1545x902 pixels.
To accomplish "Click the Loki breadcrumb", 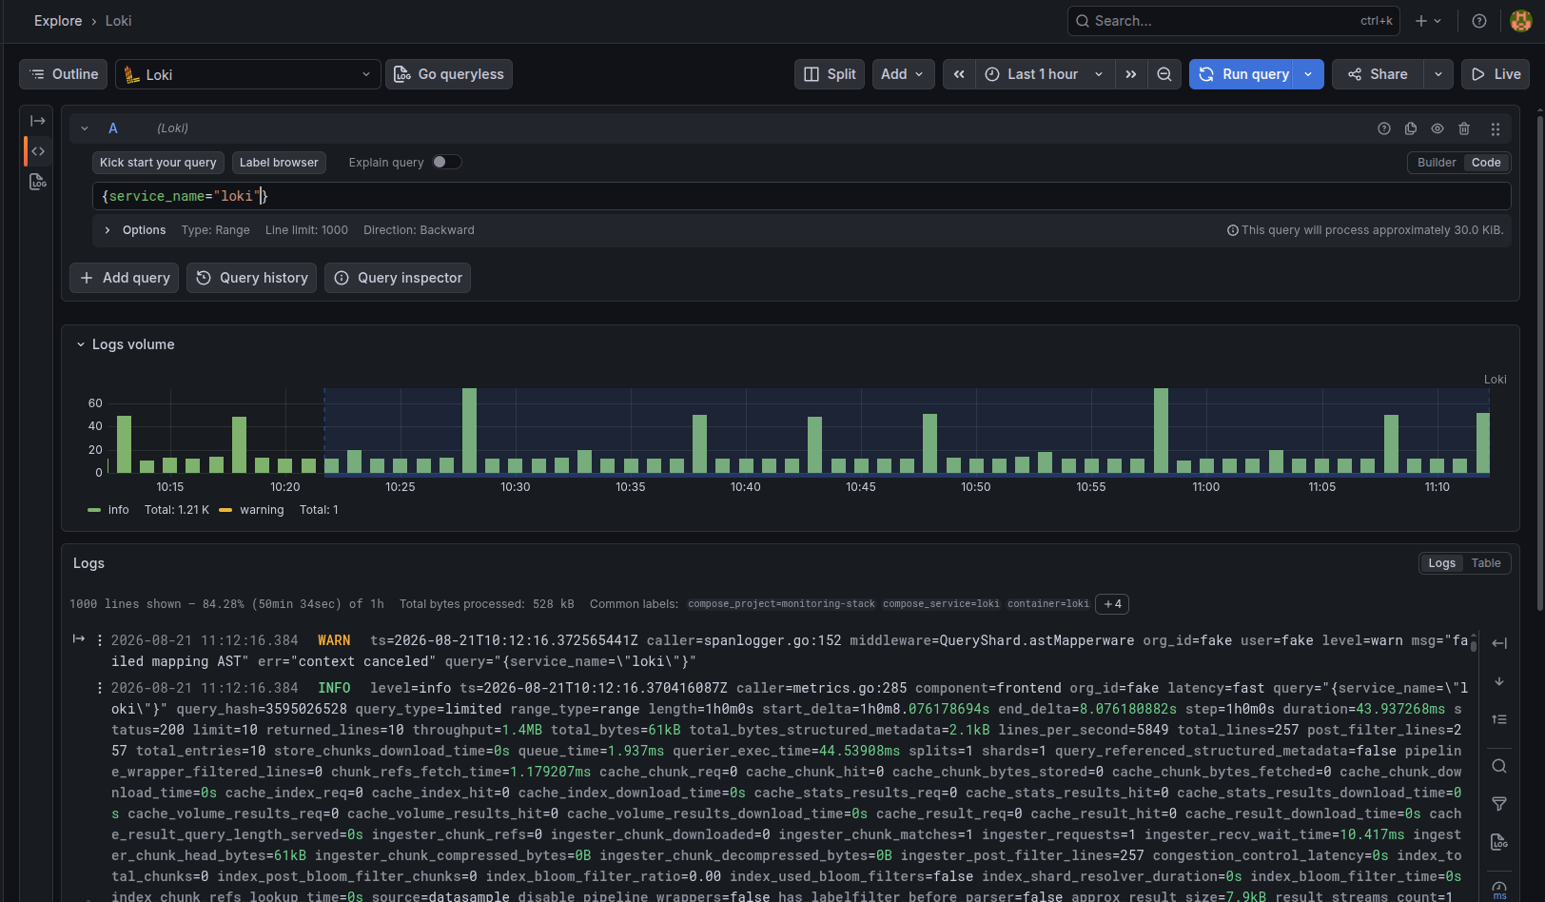I will click(x=118, y=21).
